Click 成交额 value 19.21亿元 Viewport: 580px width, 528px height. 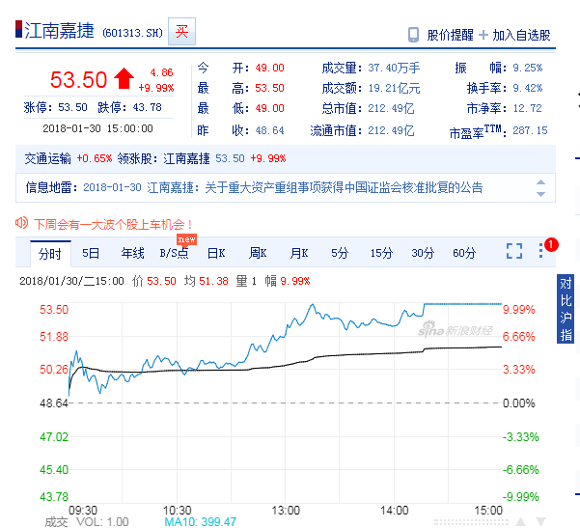click(x=394, y=88)
